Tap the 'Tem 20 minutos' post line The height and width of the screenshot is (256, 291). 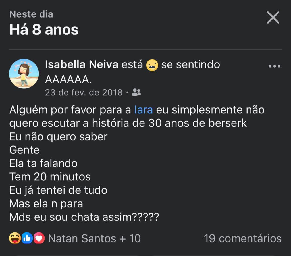point(50,177)
